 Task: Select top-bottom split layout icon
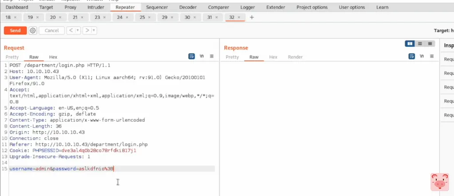(420, 44)
